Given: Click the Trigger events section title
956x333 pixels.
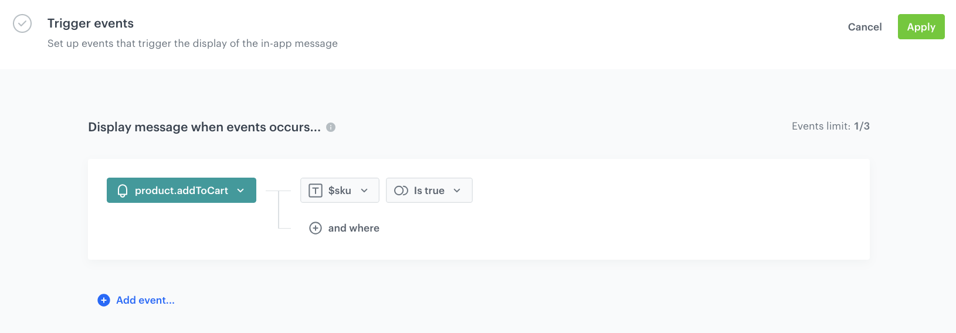Looking at the screenshot, I should pyautogui.click(x=90, y=23).
